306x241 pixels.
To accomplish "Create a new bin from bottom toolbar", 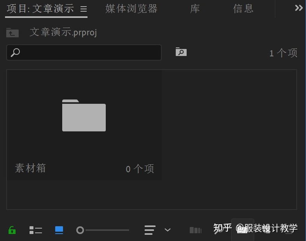I will coord(243,230).
